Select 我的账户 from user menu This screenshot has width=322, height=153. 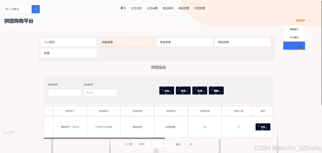294,29
